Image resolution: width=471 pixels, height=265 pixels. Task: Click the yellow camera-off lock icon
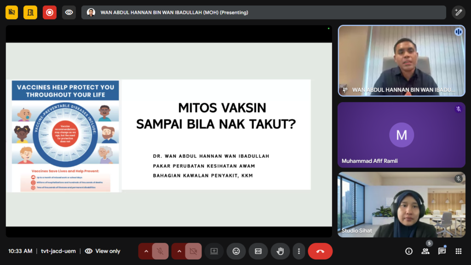click(x=11, y=12)
